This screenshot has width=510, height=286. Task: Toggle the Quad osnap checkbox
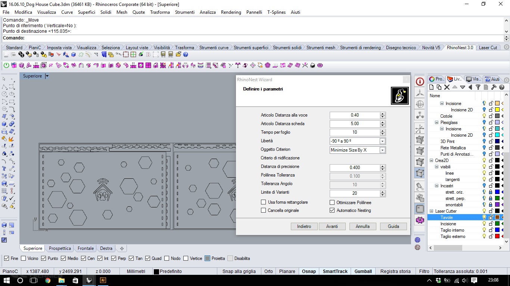click(x=148, y=258)
